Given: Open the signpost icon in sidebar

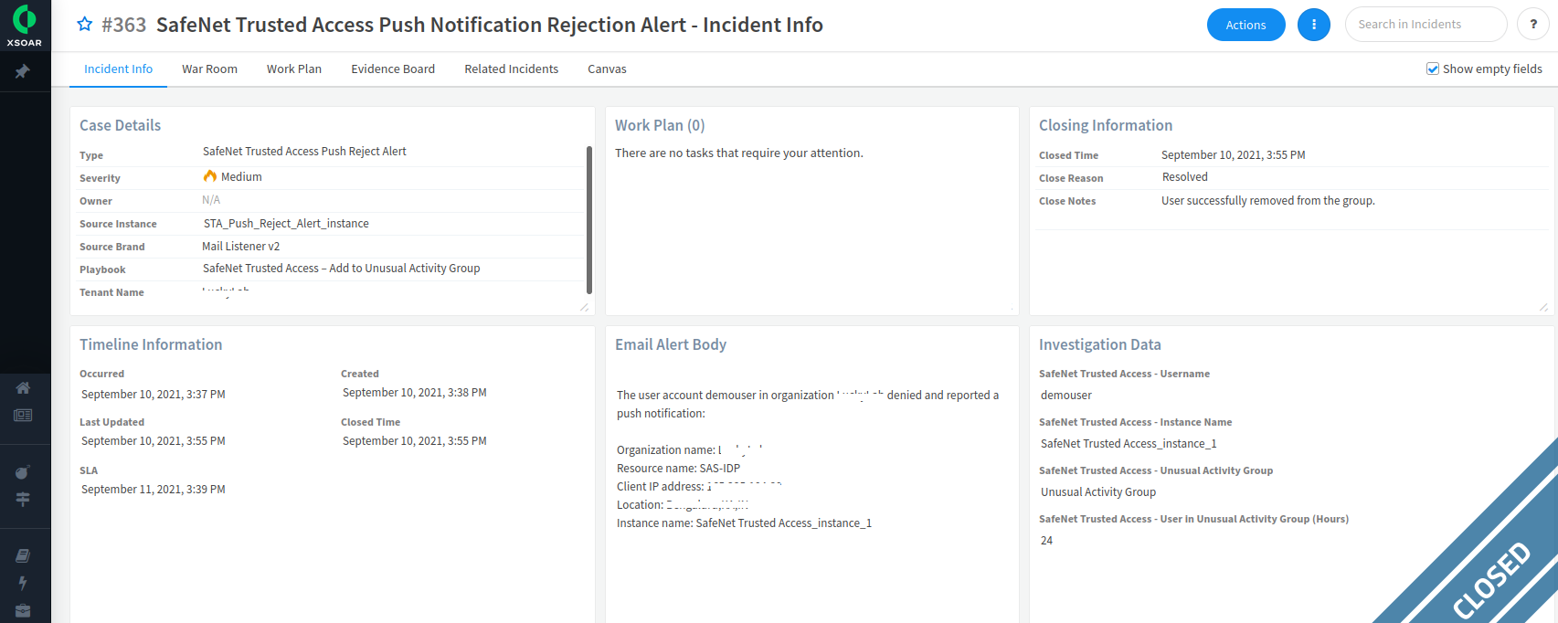Looking at the screenshot, I should [x=23, y=499].
